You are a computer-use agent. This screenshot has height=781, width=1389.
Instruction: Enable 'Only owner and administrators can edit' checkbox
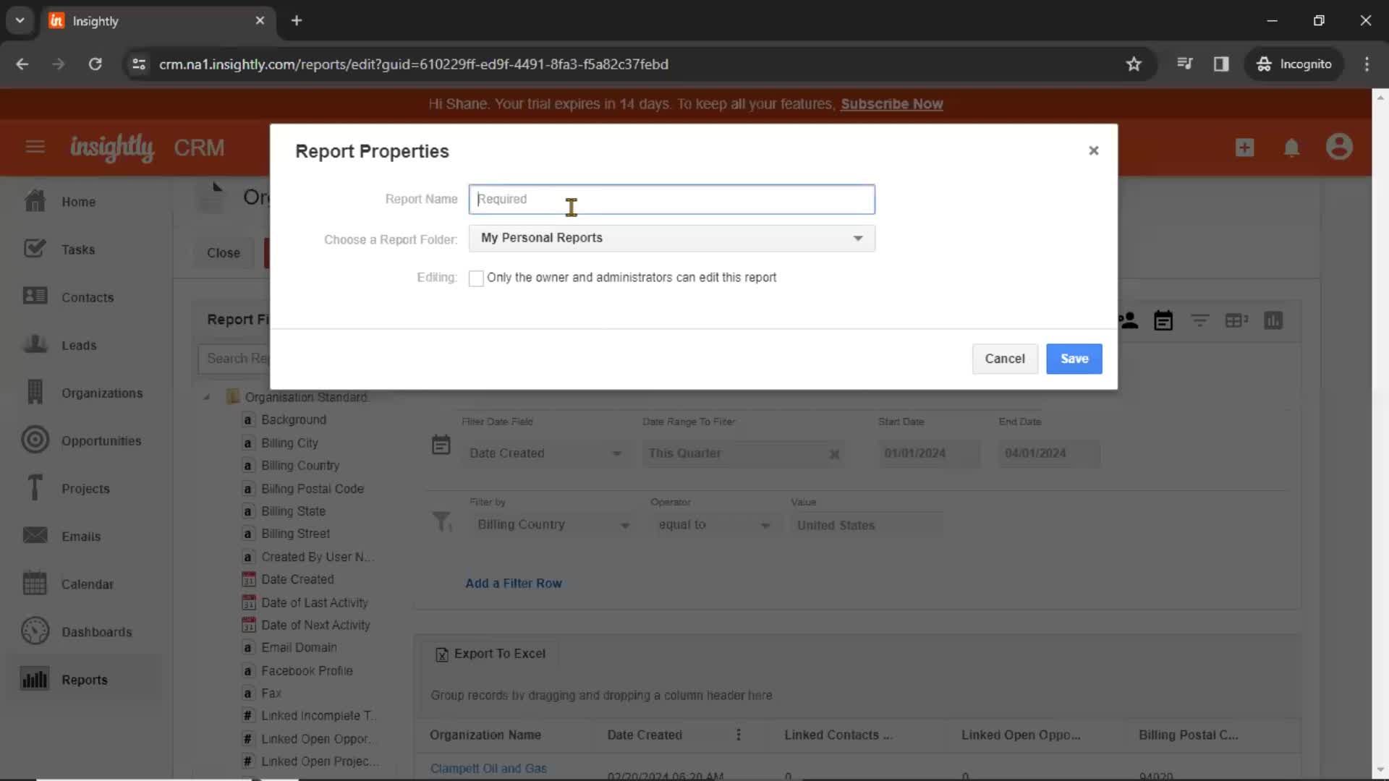pos(475,278)
